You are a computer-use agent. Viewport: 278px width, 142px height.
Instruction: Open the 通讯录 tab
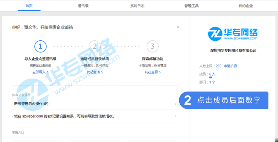click(x=83, y=6)
